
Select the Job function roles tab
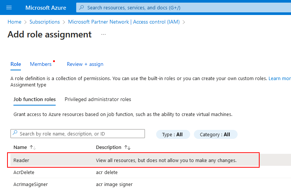click(34, 100)
